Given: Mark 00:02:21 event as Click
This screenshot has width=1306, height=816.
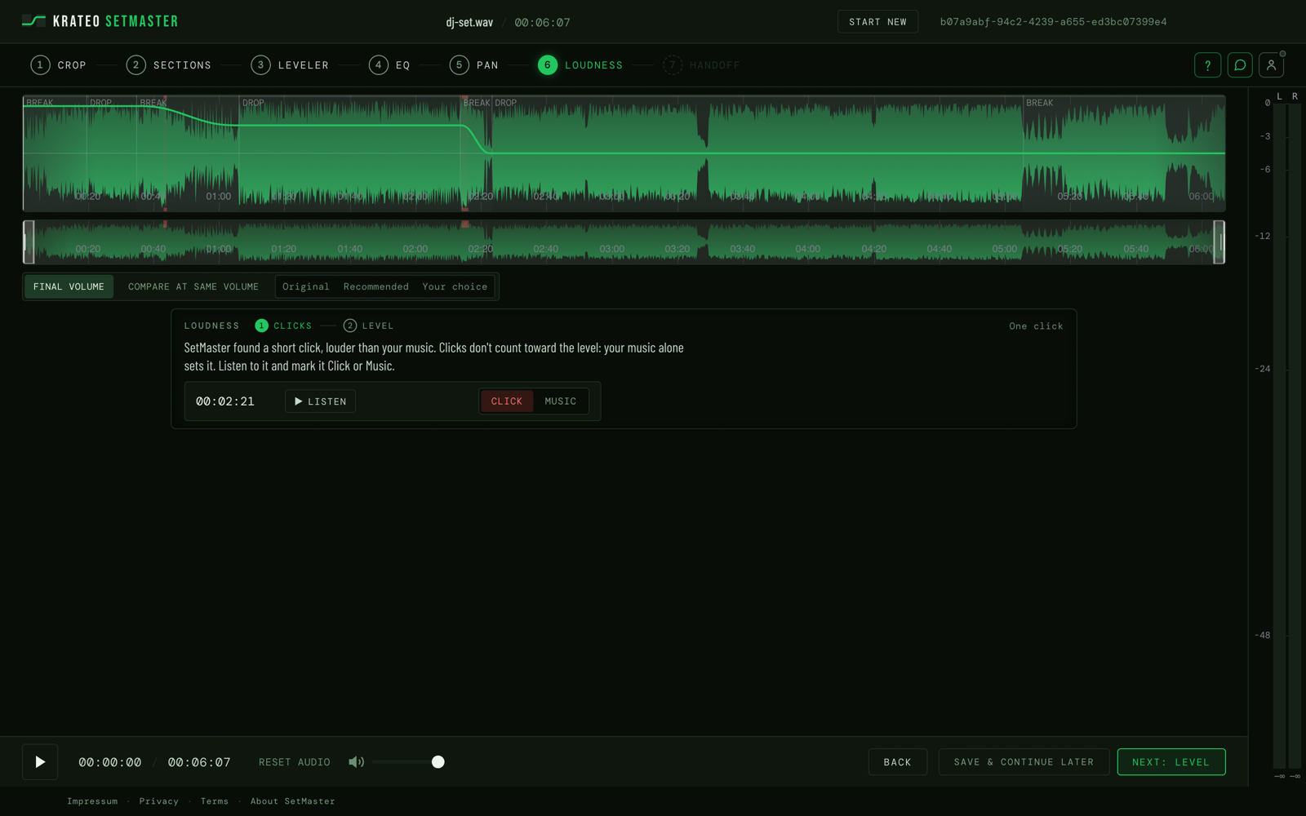Looking at the screenshot, I should click(506, 401).
